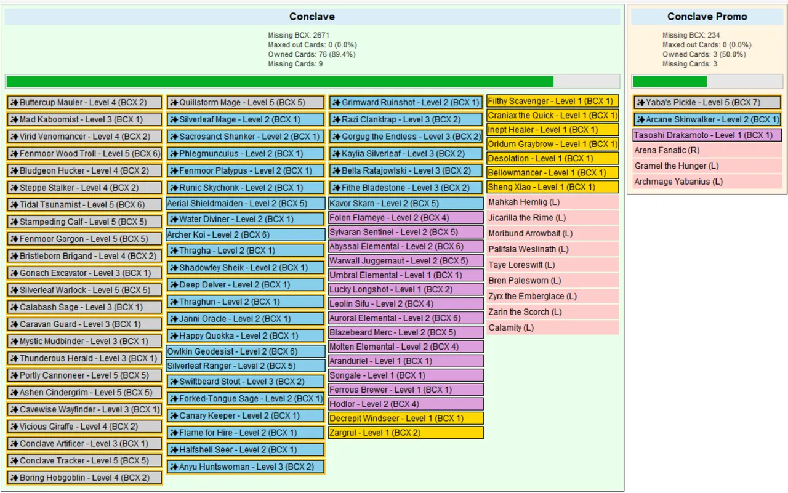Click the missing Calamity (L) card
Screen dimensions: 788x493
coord(553,327)
